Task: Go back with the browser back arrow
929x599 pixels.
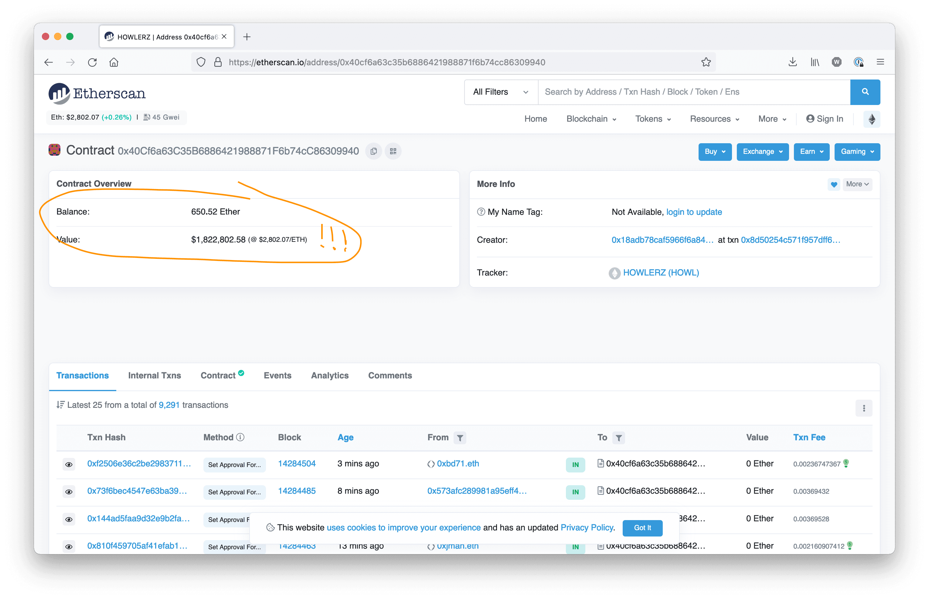Action: (x=49, y=62)
